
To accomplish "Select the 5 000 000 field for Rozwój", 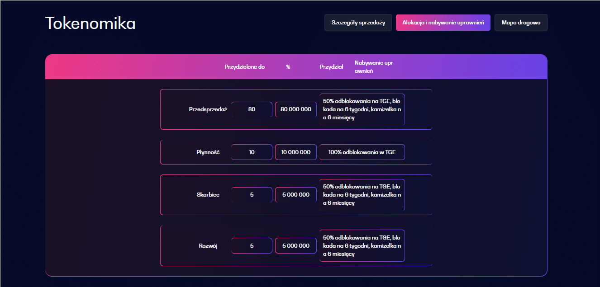I will click(x=295, y=245).
